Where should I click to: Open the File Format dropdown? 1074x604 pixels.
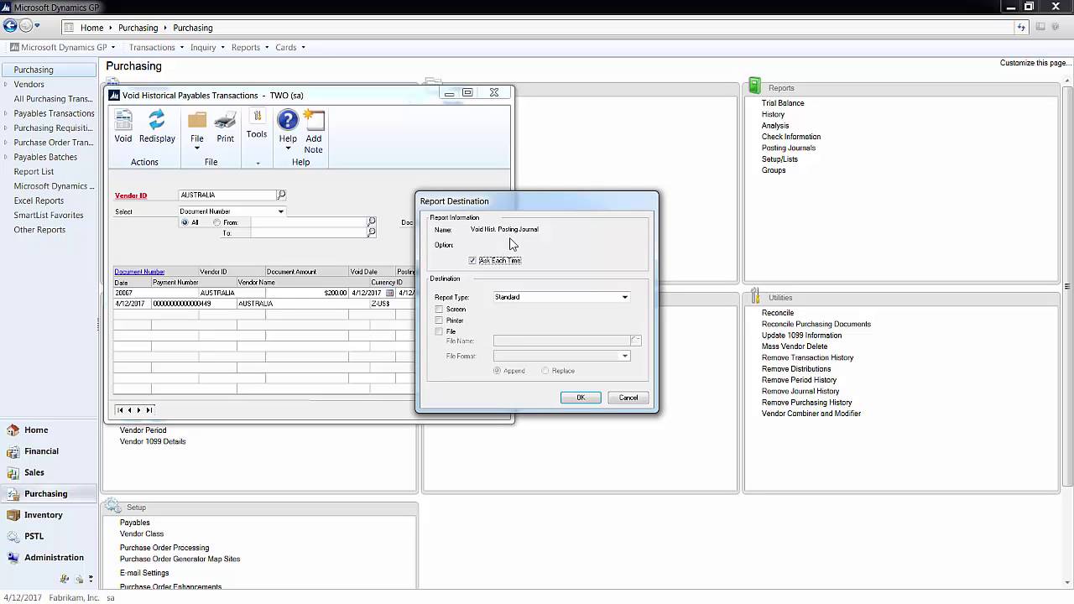(x=624, y=356)
